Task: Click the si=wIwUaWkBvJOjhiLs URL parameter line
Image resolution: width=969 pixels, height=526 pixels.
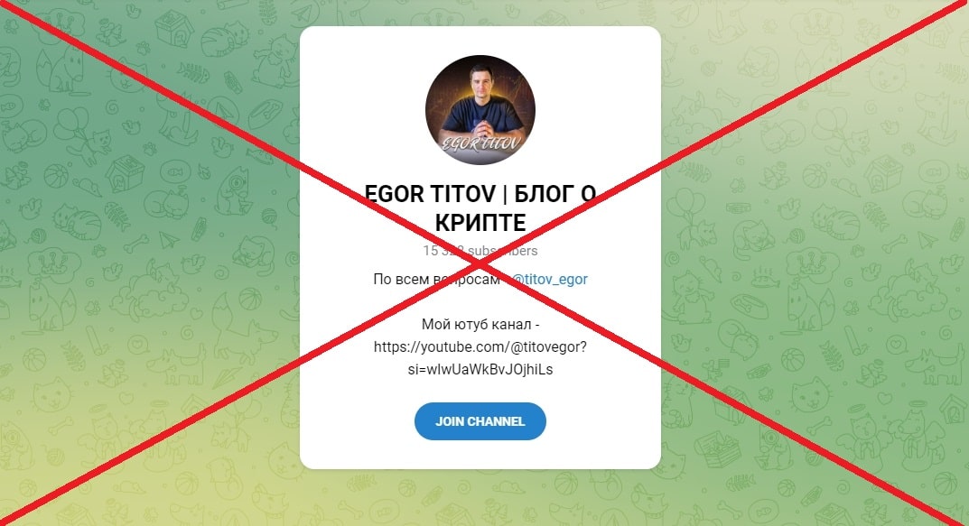Action: tap(480, 370)
